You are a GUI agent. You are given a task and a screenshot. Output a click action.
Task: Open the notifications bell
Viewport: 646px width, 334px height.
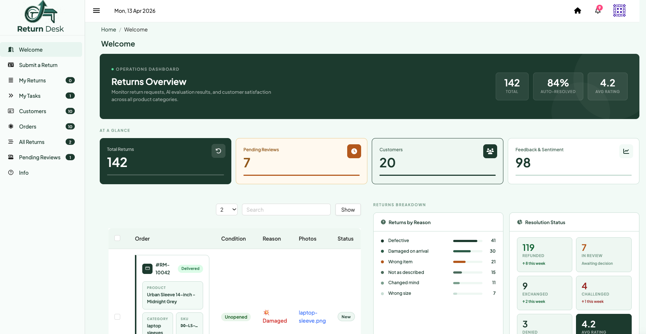[598, 10]
